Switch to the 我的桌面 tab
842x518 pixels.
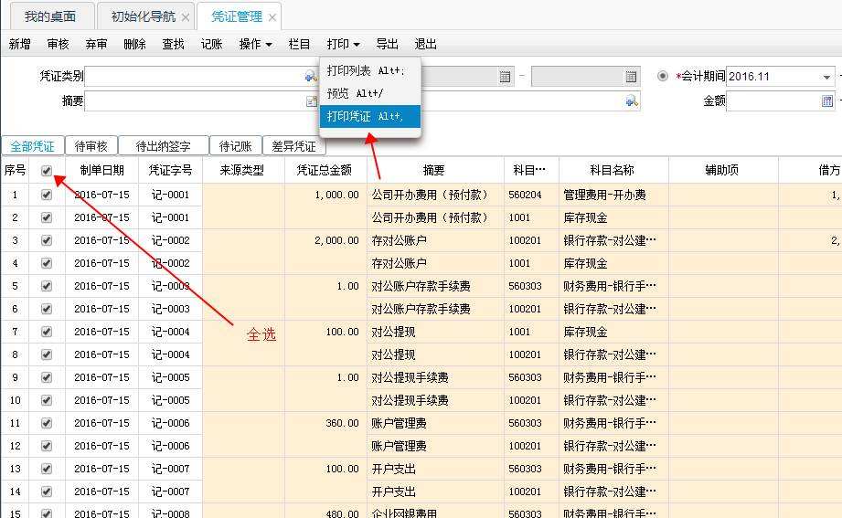pos(50,16)
